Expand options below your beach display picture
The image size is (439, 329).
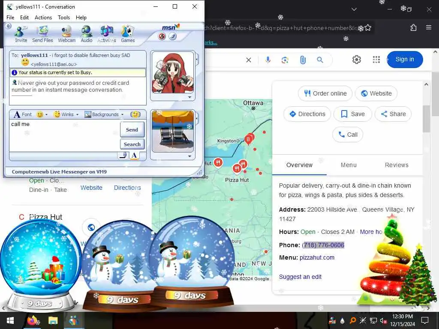click(x=190, y=156)
